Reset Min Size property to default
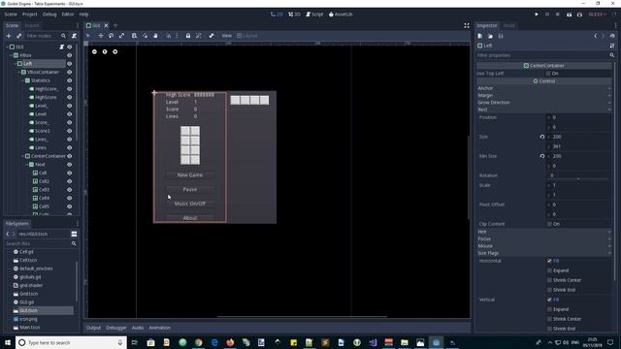Image resolution: width=621 pixels, height=349 pixels. (x=542, y=156)
